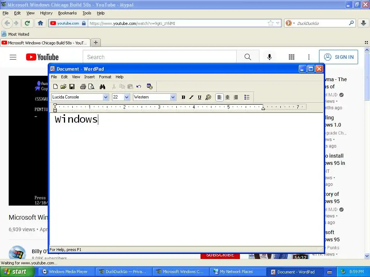Screen dimensions: 370x277
Task: Click YouTube voice search microphone
Action: (x=270, y=57)
